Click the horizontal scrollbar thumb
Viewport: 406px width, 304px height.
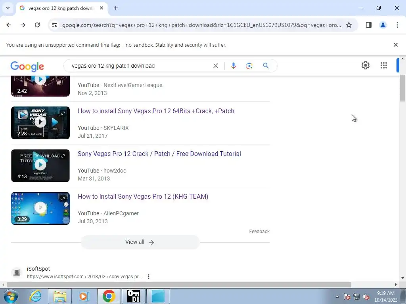point(179,285)
